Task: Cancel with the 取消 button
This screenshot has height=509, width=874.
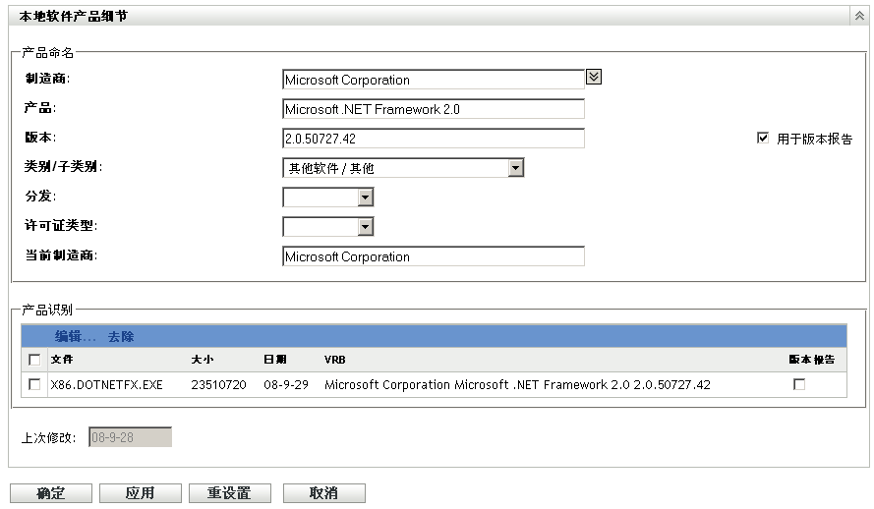Action: click(323, 493)
